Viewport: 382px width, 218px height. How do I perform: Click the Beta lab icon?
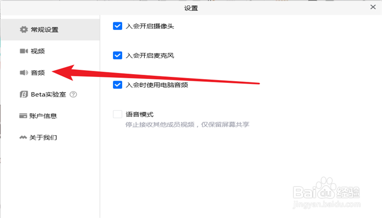[23, 94]
